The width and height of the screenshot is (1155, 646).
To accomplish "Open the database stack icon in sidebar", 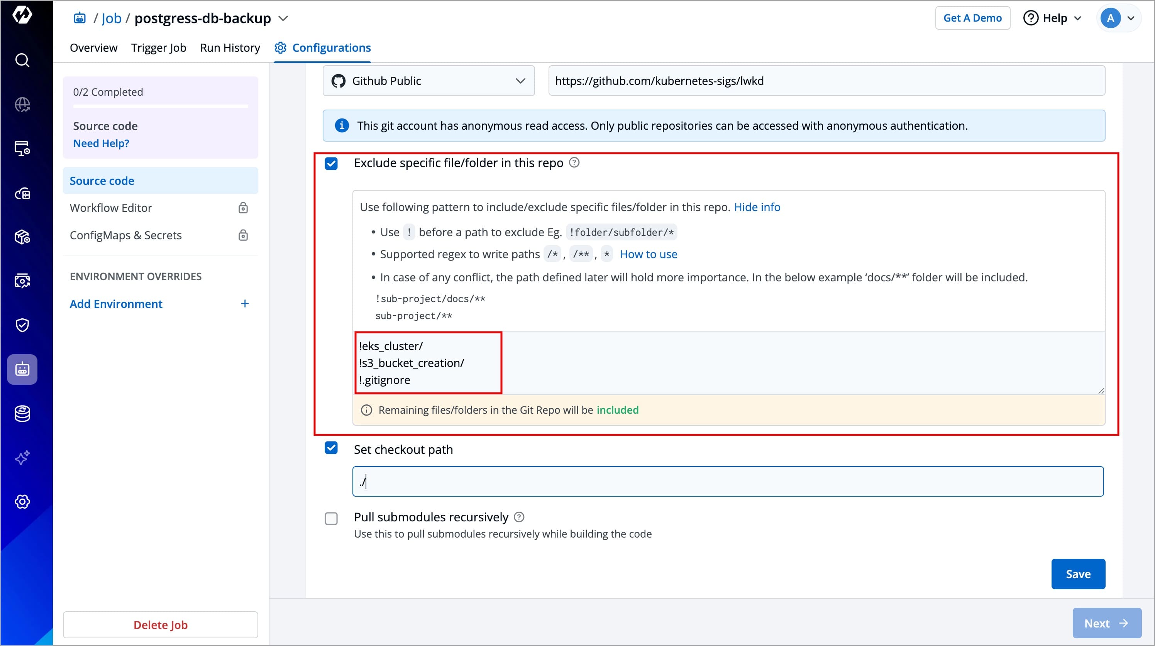I will 22,413.
